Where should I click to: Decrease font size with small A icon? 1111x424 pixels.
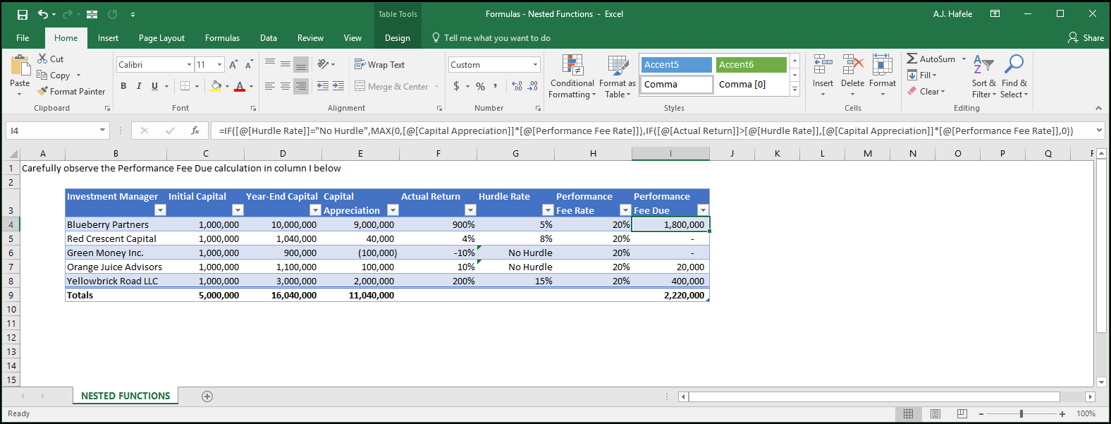(x=249, y=64)
